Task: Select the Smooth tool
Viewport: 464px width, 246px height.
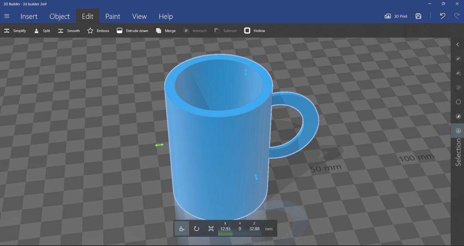Action: coord(68,31)
